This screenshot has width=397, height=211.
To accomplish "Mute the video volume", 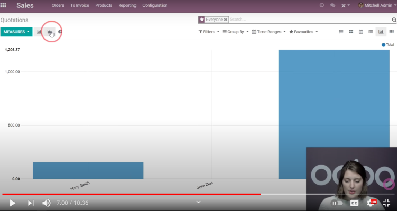I will [x=47, y=203].
